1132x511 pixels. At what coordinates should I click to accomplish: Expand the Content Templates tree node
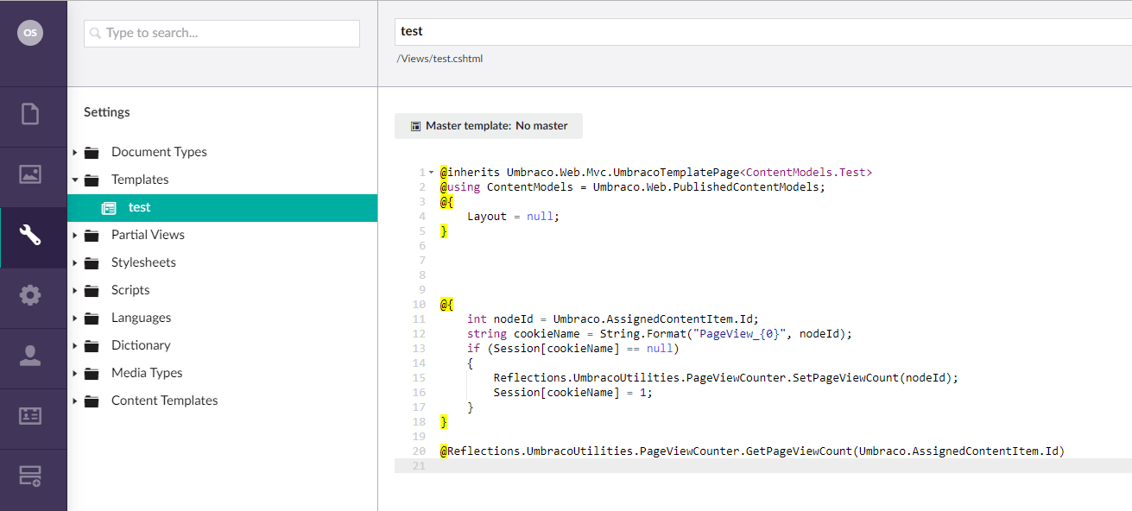click(75, 401)
